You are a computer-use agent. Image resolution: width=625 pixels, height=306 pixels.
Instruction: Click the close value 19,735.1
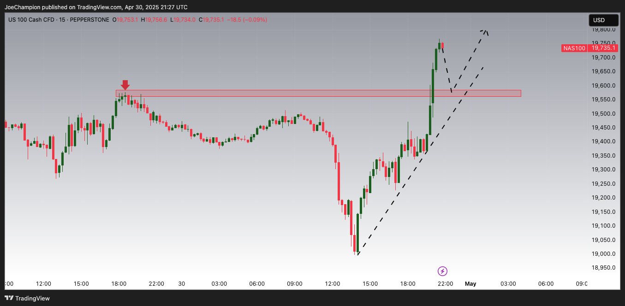[x=214, y=20]
